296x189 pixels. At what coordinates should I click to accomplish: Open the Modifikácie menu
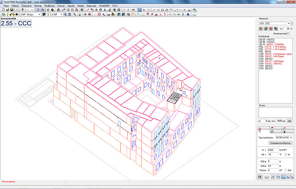(50, 6)
